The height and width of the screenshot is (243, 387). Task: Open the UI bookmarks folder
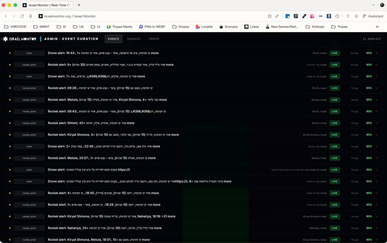pyautogui.click(x=95, y=27)
